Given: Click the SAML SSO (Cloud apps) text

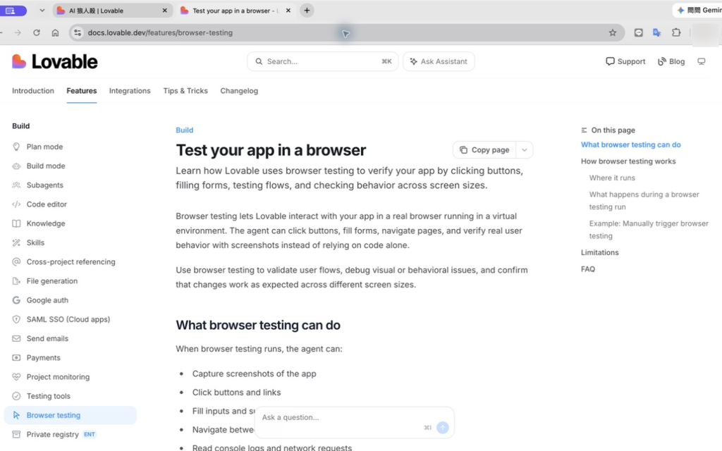Looking at the screenshot, I should click(x=68, y=319).
